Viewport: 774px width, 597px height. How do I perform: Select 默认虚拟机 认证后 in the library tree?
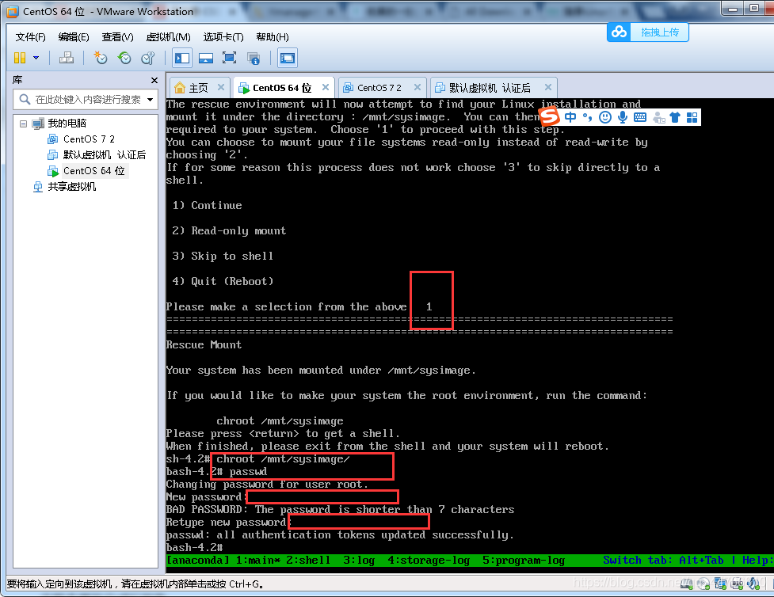[x=104, y=155]
